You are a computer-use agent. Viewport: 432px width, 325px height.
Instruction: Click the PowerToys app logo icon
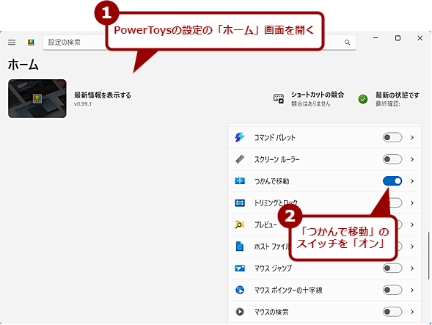click(31, 43)
